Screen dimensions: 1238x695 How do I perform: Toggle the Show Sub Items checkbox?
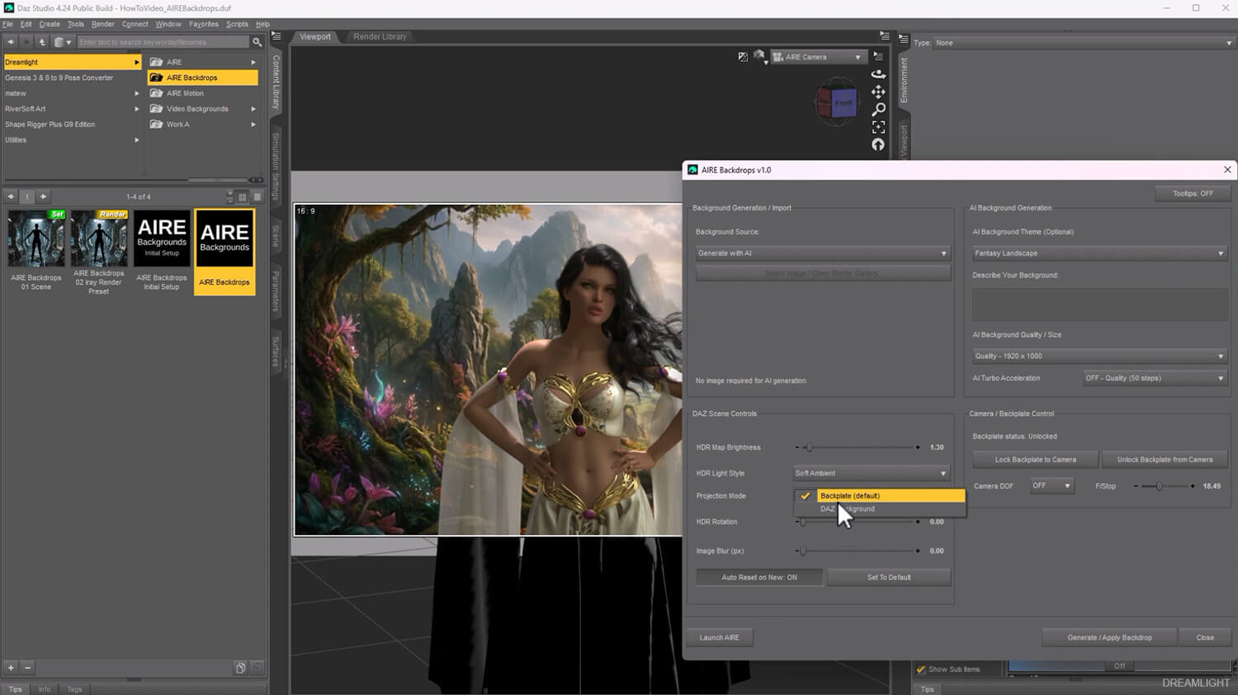tap(921, 669)
